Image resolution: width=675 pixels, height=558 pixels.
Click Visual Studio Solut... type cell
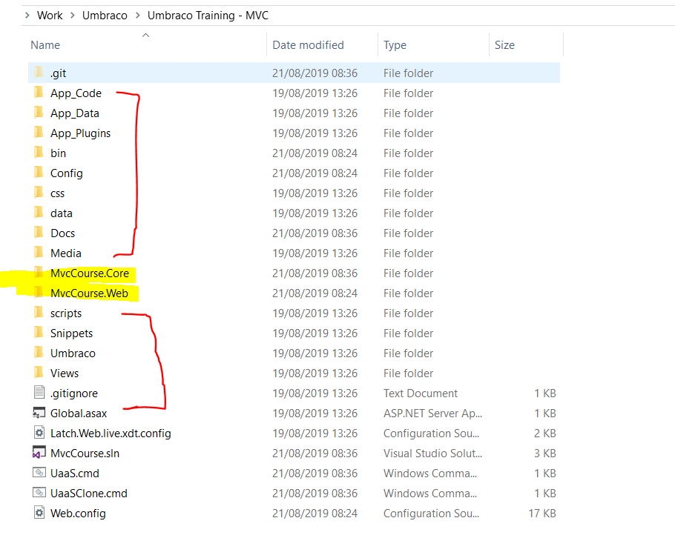(432, 453)
